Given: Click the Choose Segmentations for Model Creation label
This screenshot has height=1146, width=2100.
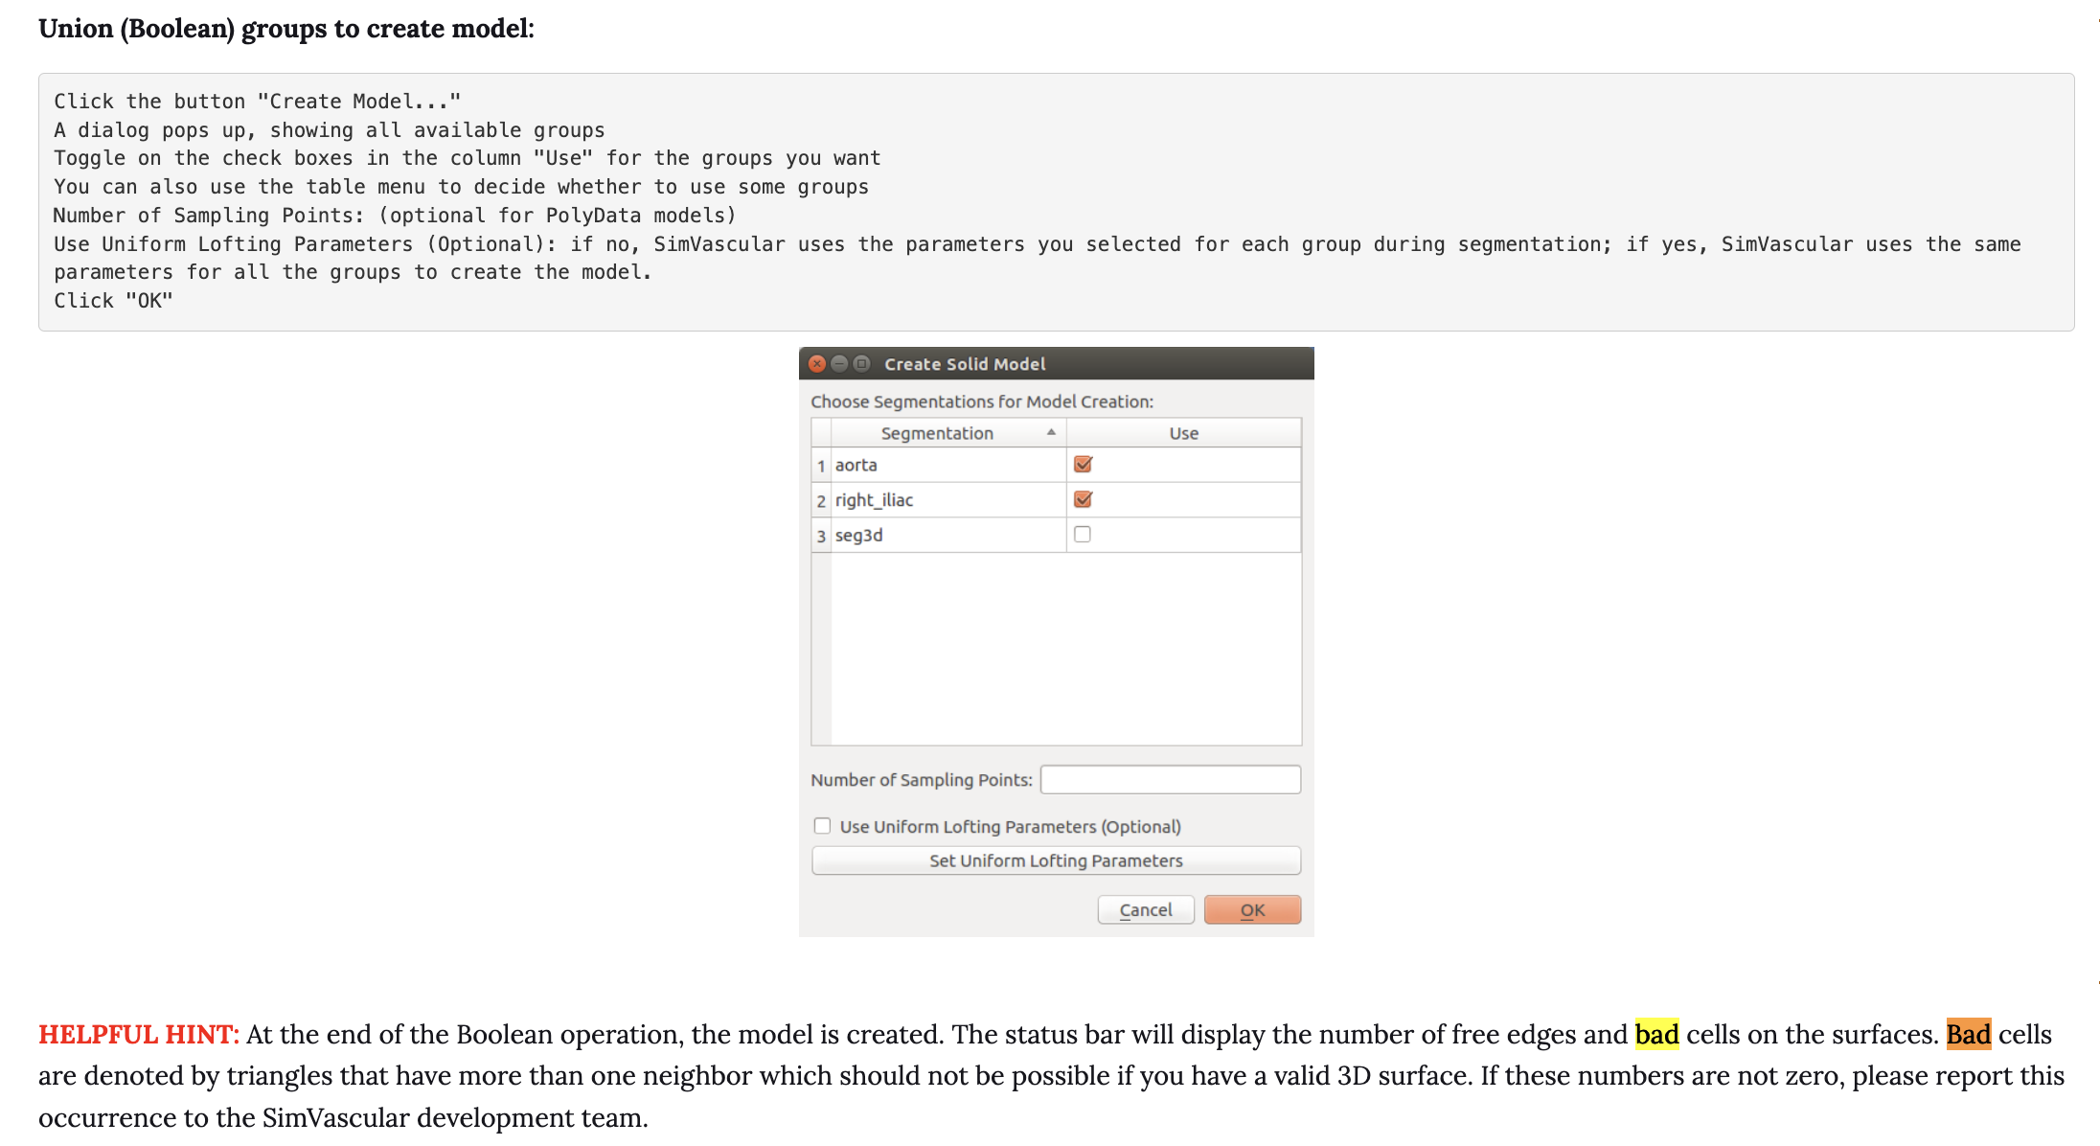Looking at the screenshot, I should [982, 401].
